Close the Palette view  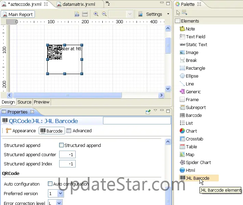pos(199,4)
